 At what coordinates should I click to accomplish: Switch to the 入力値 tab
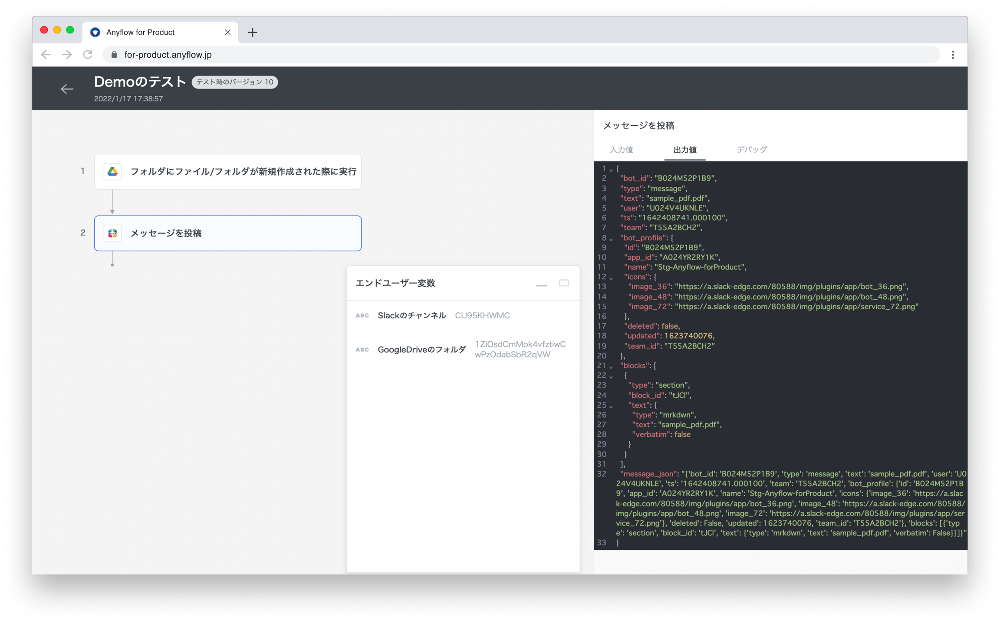tap(621, 150)
